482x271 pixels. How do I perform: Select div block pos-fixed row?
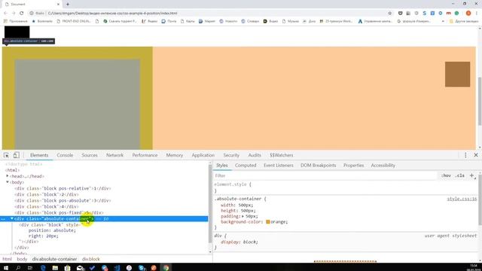pos(59,212)
